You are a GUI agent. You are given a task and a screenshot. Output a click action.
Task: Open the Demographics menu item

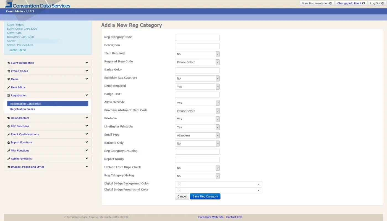click(20, 118)
